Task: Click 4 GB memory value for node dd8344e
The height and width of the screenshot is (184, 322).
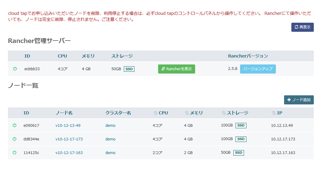Action: point(188,139)
